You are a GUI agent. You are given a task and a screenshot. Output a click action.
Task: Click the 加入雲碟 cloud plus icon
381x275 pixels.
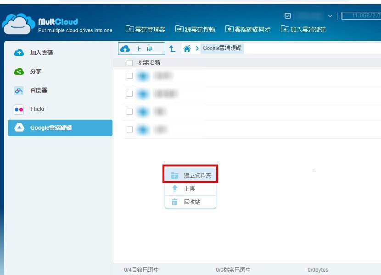[x=19, y=53]
